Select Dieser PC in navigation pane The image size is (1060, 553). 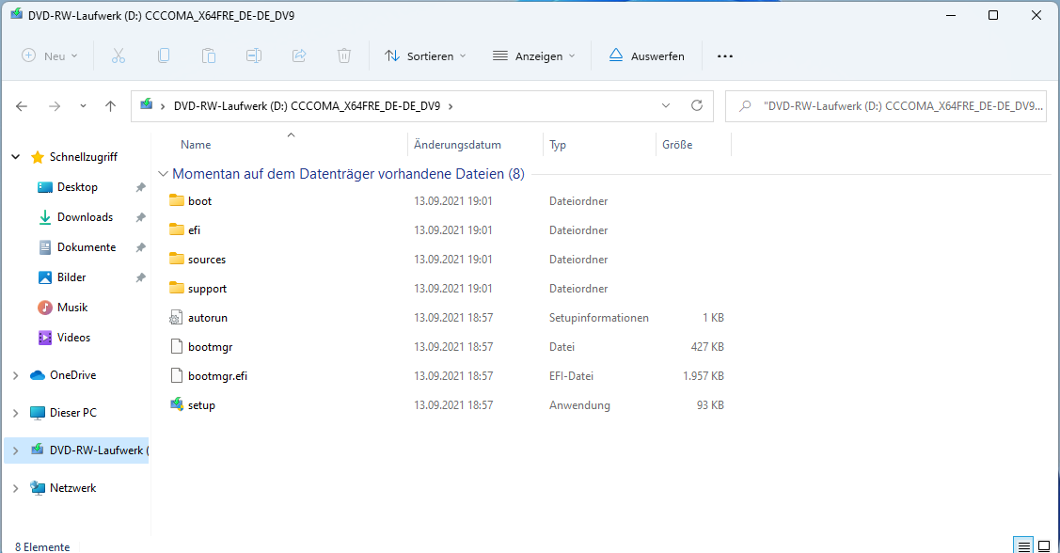click(x=73, y=412)
